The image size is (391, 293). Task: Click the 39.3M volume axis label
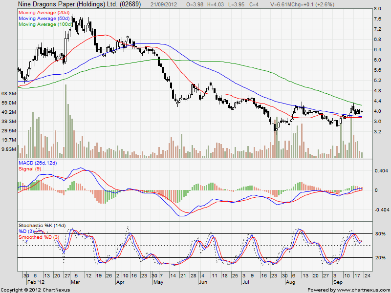tap(8, 121)
